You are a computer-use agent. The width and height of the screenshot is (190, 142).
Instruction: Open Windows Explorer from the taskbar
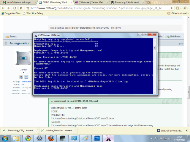pos(16,138)
